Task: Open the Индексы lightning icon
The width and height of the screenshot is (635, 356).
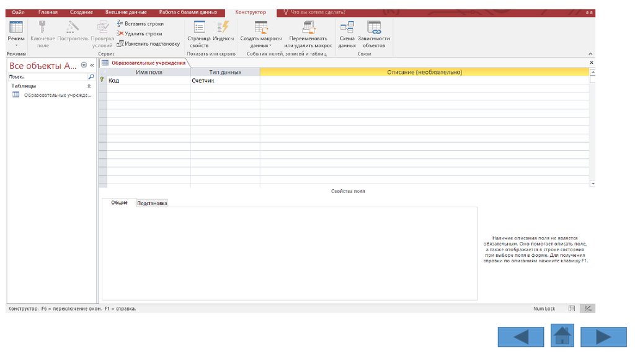Action: pyautogui.click(x=223, y=28)
